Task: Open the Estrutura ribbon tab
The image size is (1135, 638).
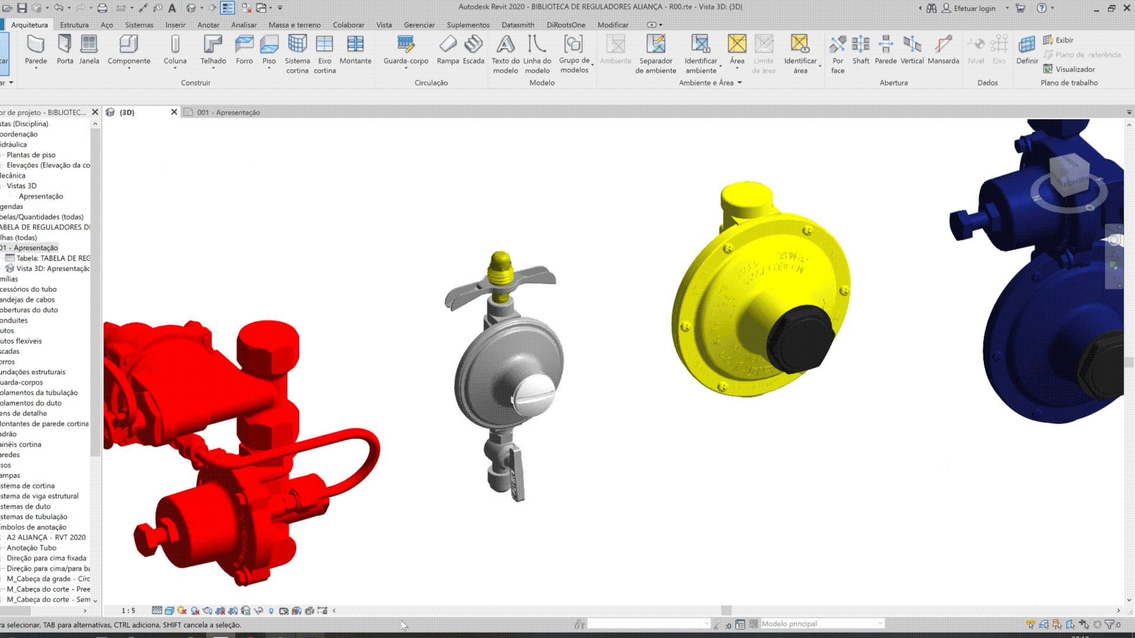Action: tap(74, 25)
